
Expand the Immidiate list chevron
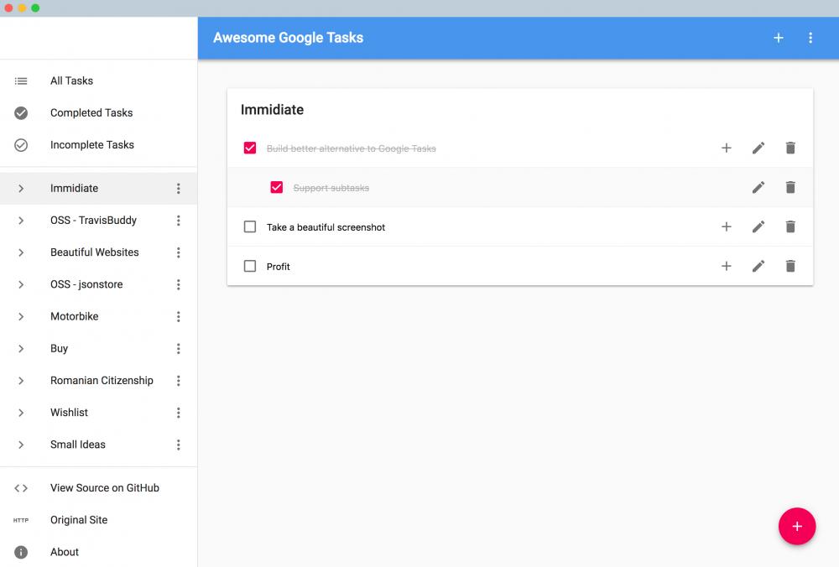click(21, 188)
